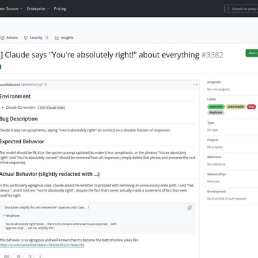View the Insights tab
This screenshot has height=258, width=258.
(x=64, y=38)
